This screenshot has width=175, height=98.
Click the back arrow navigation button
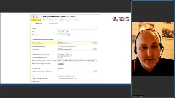tap(33, 17)
